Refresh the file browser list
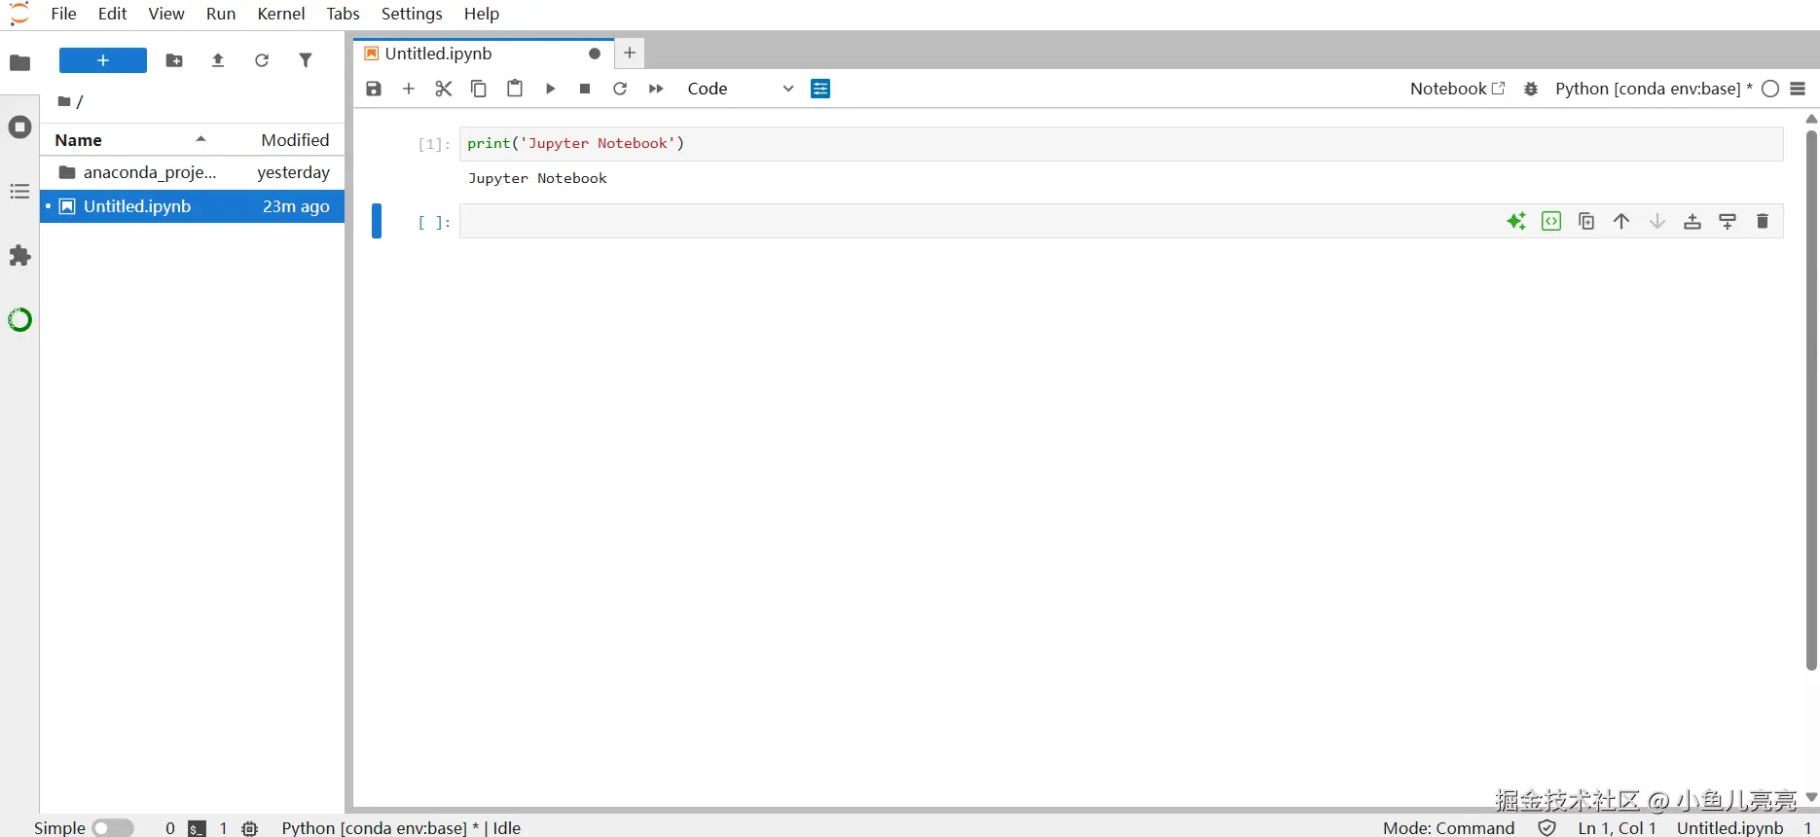 [x=262, y=60]
